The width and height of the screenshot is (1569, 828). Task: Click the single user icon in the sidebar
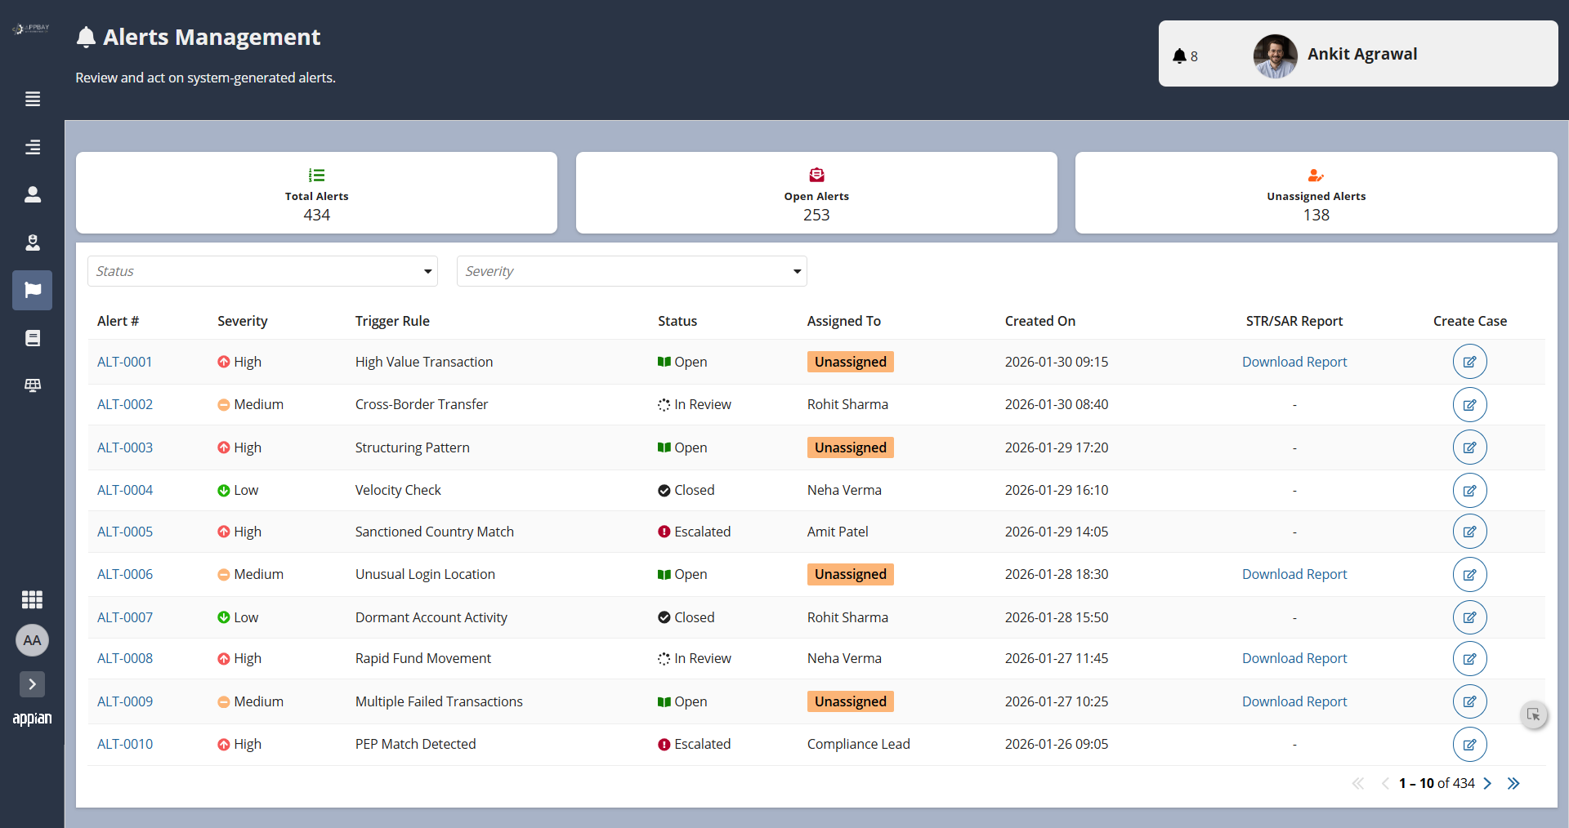(x=33, y=194)
